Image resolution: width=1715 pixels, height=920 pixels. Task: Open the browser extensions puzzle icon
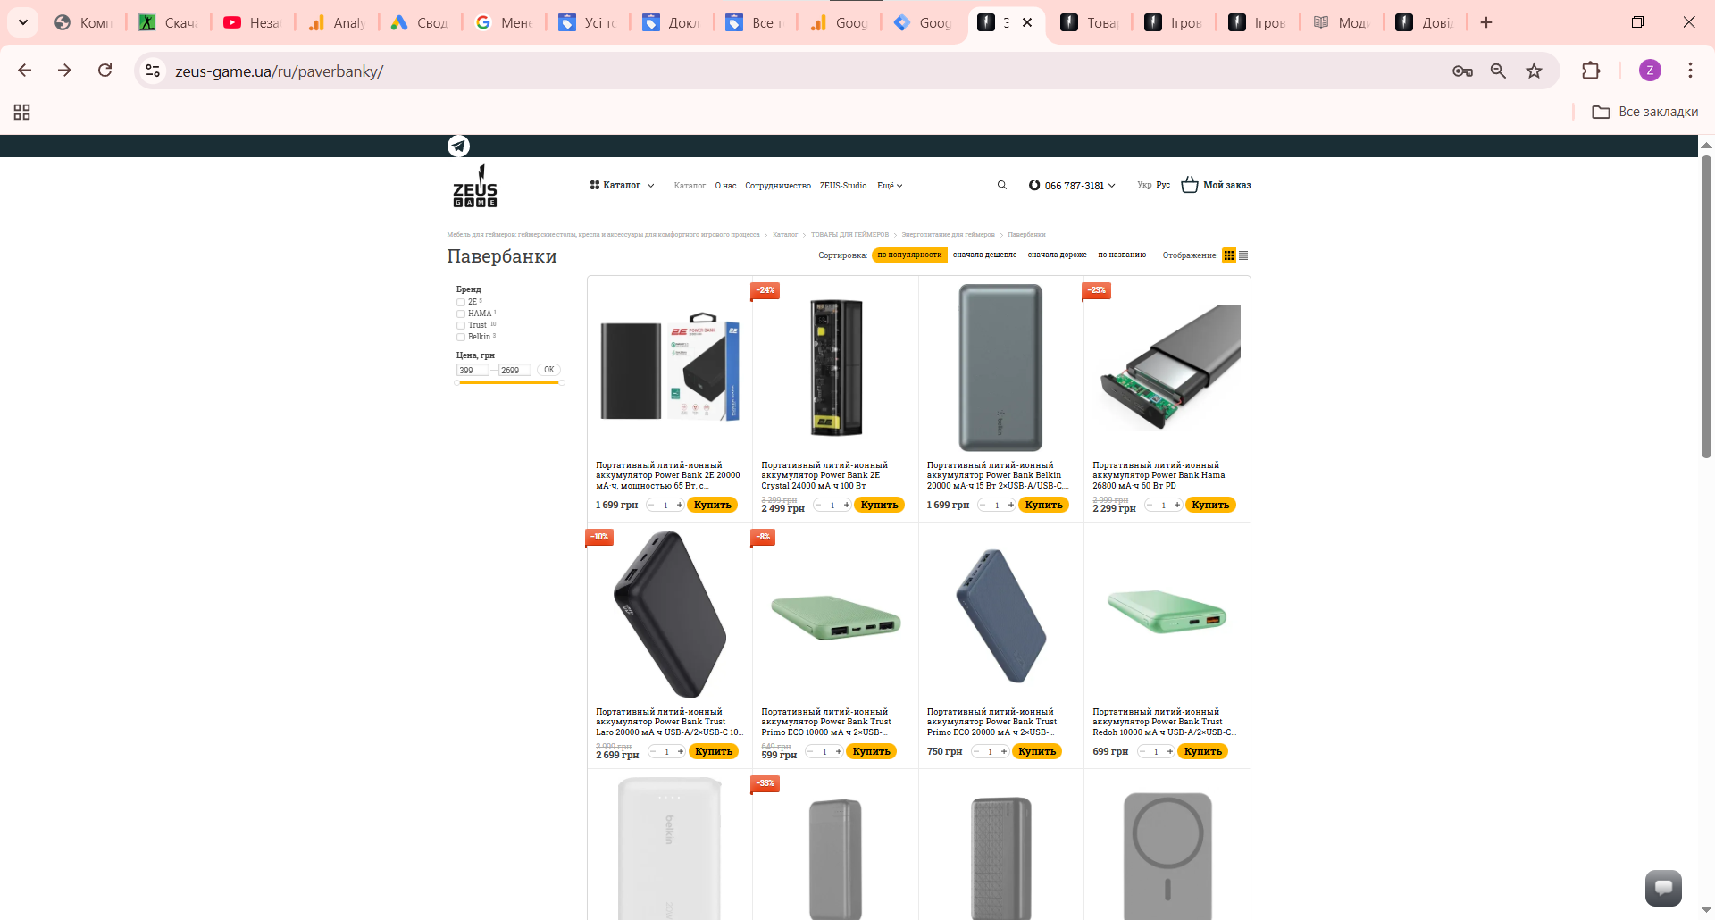[x=1591, y=71]
